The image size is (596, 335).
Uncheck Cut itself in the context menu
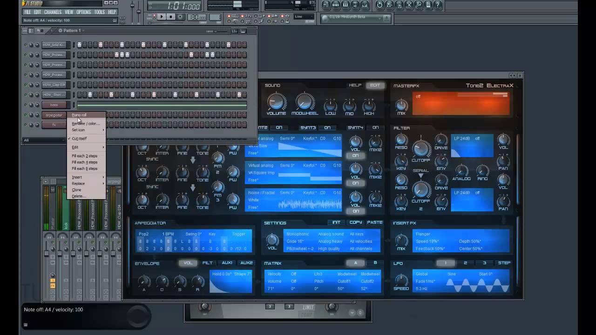79,139
